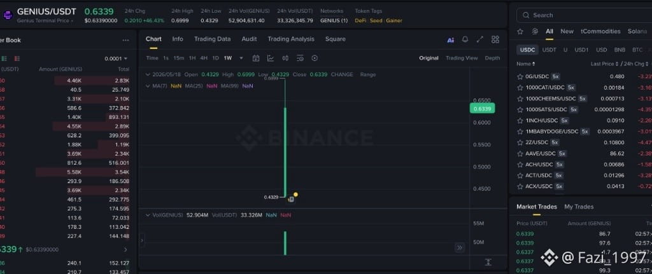The image size is (652, 274).
Task: Filter market list by USDT quote
Action: 549,50
